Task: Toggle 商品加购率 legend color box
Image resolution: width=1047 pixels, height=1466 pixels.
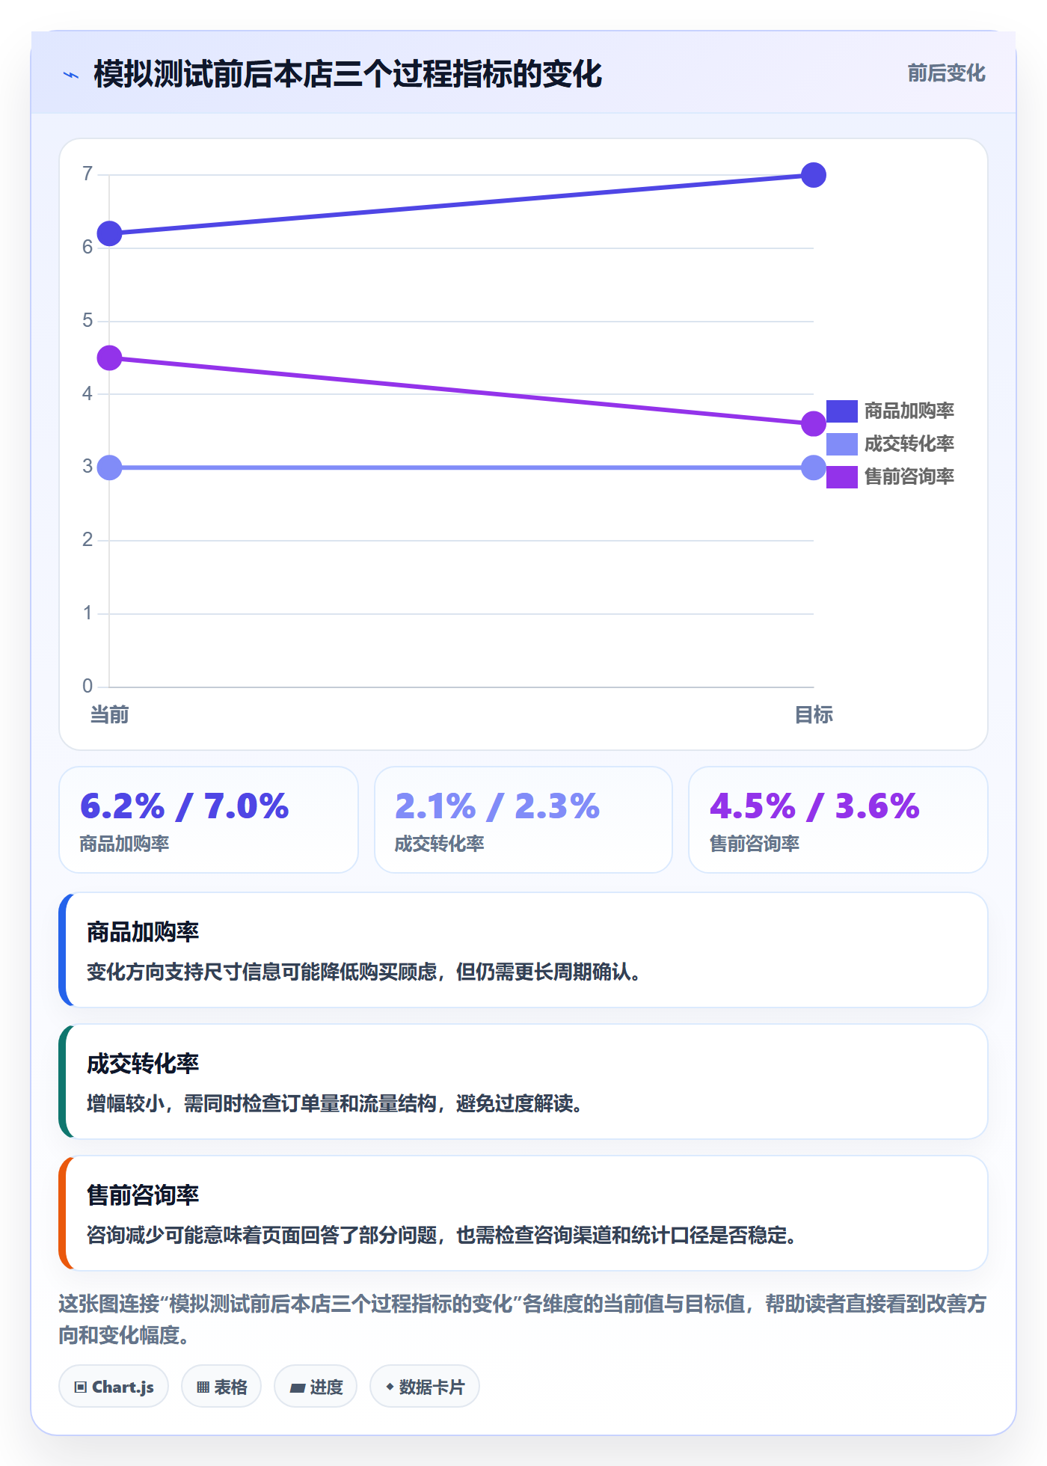Action: point(841,411)
